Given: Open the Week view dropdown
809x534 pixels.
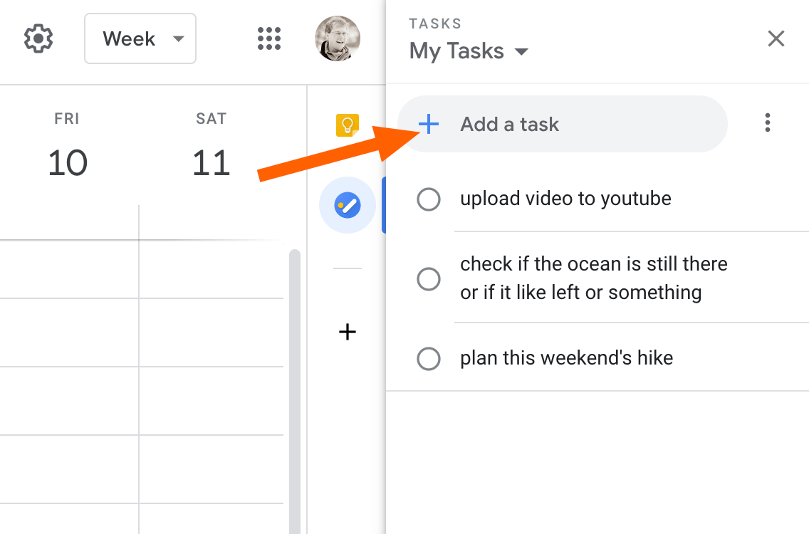Looking at the screenshot, I should click(x=140, y=38).
